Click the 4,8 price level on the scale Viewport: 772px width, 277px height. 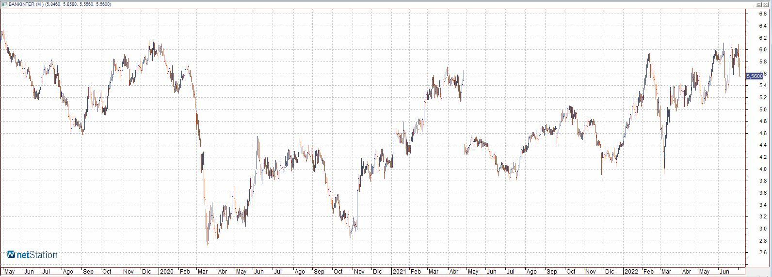(x=763, y=122)
